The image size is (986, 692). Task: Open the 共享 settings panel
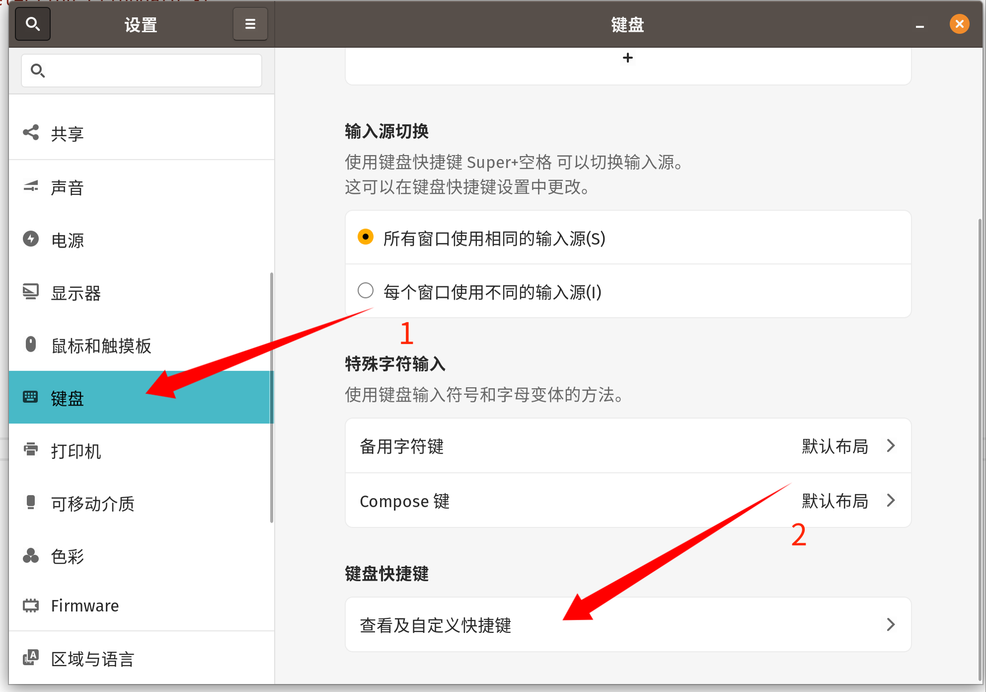coord(142,133)
